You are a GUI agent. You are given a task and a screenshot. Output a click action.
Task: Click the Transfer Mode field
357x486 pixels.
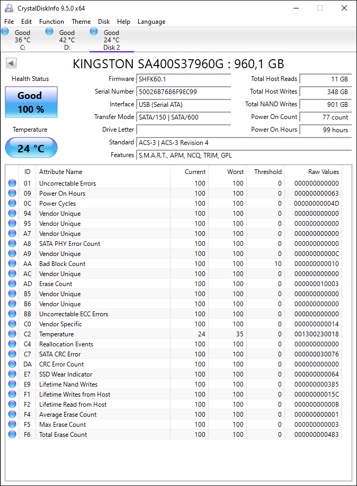(x=183, y=117)
